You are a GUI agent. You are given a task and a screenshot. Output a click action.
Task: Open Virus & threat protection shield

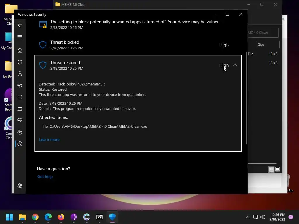[x=20, y=62]
